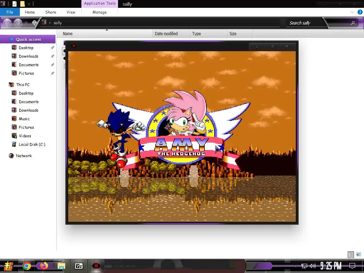This screenshot has width=364, height=273.
Task: Click the pin icon beside pinned Documents
Action: 53,65
